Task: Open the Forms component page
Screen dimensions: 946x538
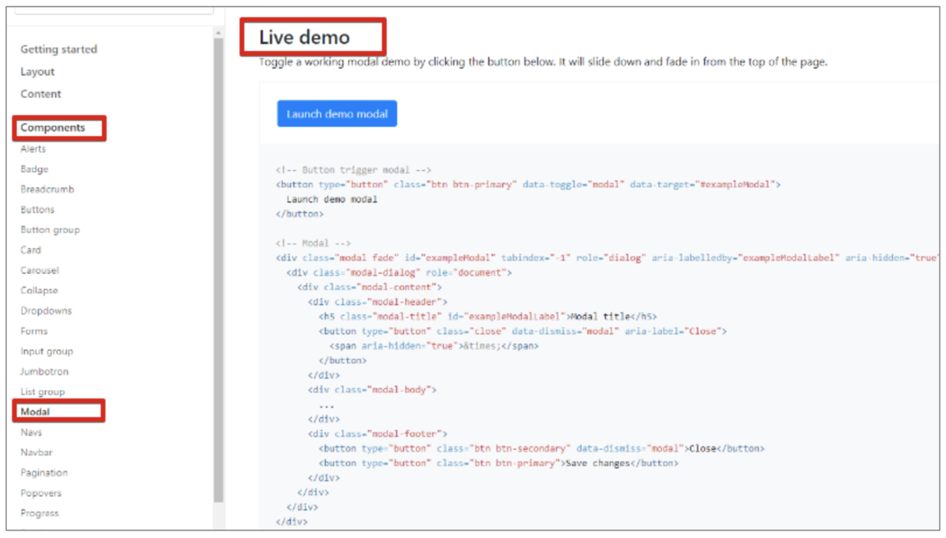Action: tap(34, 331)
